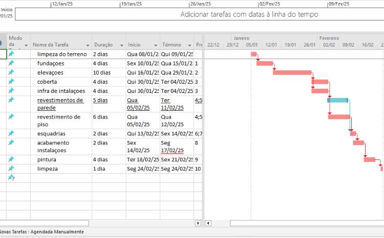Click the right scroll arrow under the task table

(x=198, y=223)
